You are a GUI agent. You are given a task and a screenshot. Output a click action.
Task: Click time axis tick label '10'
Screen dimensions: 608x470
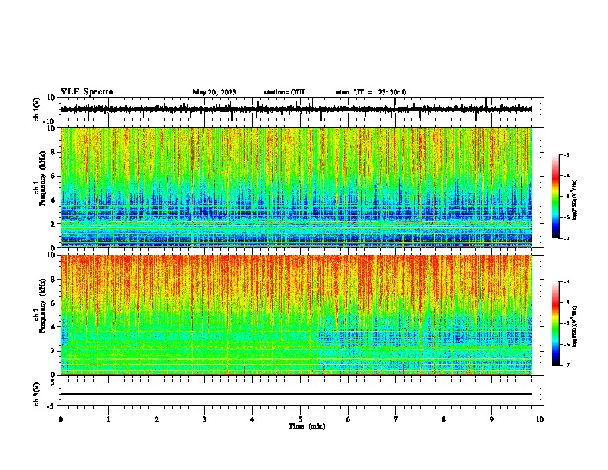[540, 419]
